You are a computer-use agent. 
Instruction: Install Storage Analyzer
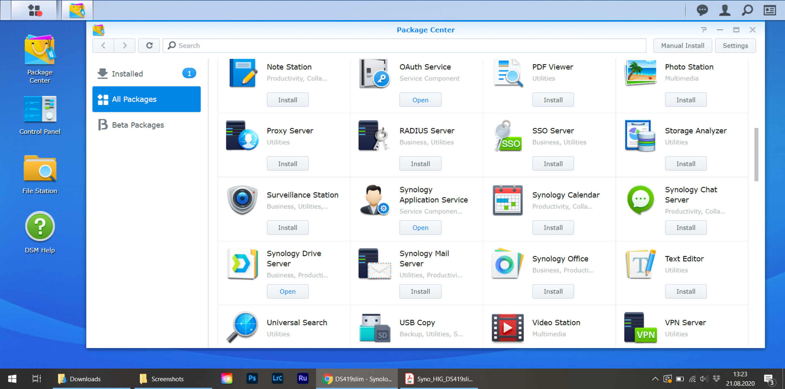click(x=686, y=164)
